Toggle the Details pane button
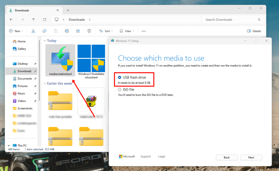Screen dimensions: 279x171 pos(254,31)
